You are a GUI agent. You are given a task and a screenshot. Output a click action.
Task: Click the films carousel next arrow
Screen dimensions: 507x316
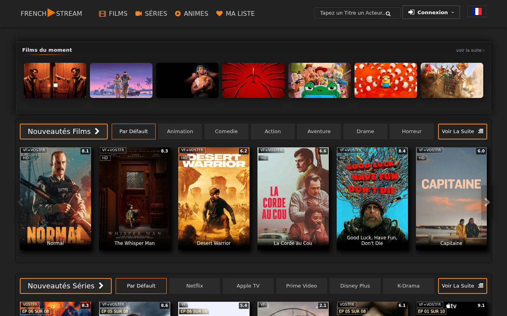tap(487, 202)
